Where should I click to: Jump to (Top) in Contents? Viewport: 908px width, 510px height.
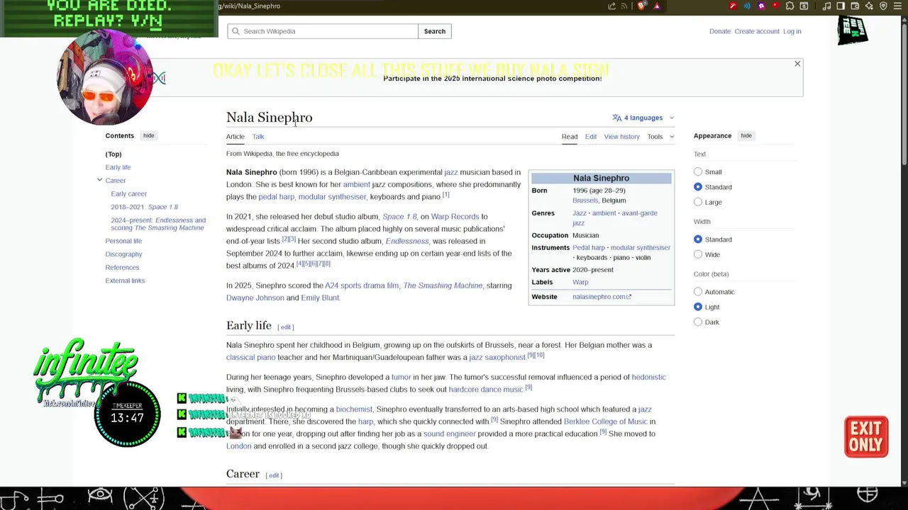113,154
